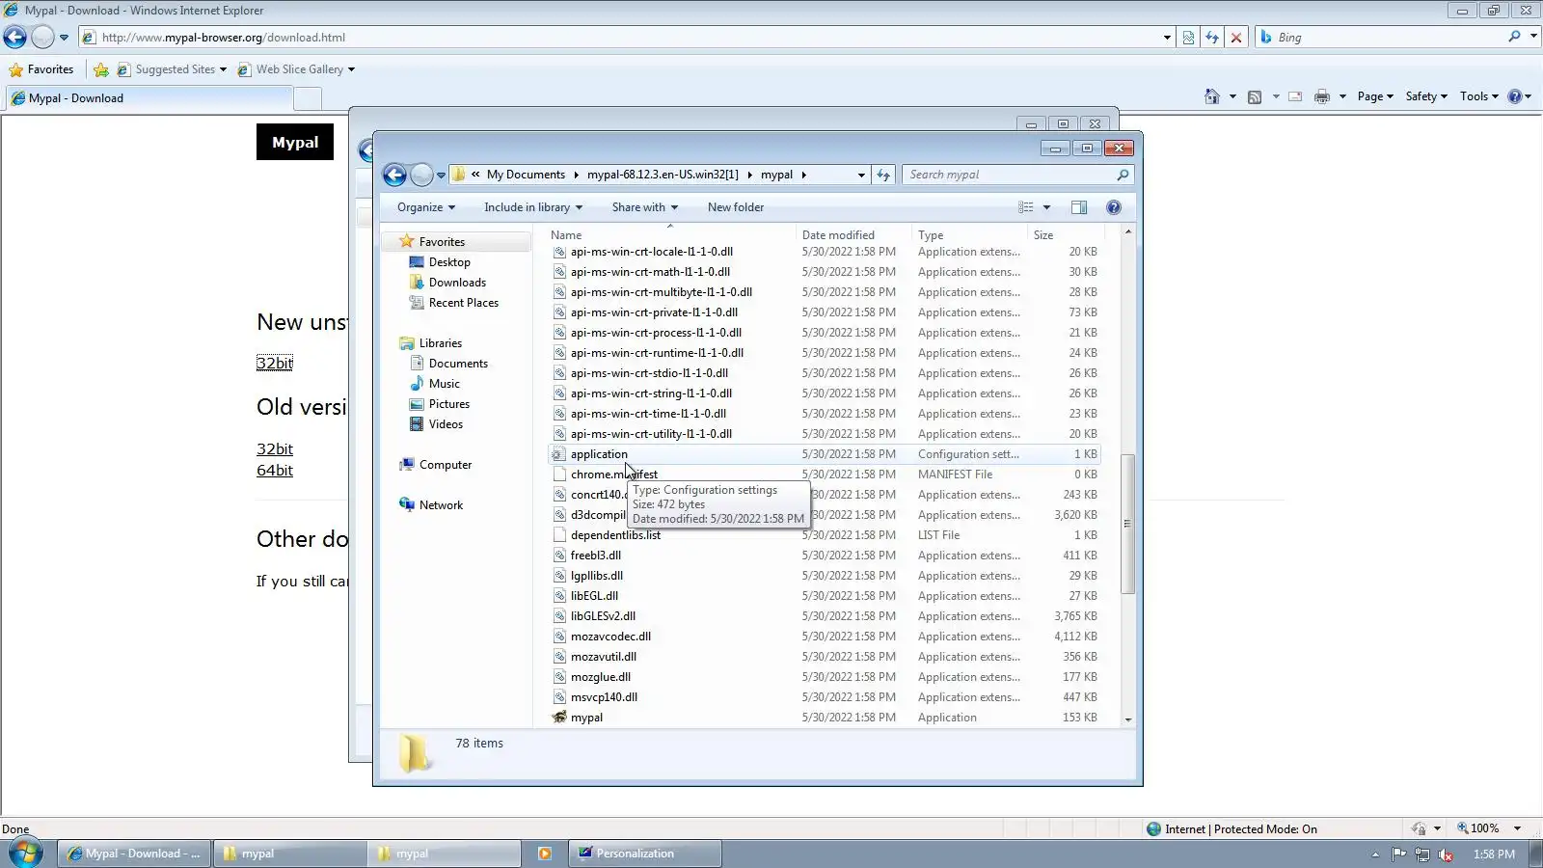Click the Explorer file list scroll down arrow
1543x868 pixels.
[x=1128, y=720]
